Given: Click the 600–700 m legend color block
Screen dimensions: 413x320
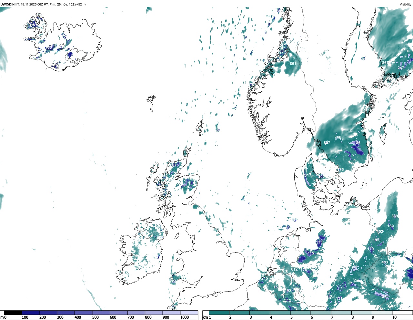Looking at the screenshot, I should point(118,313).
